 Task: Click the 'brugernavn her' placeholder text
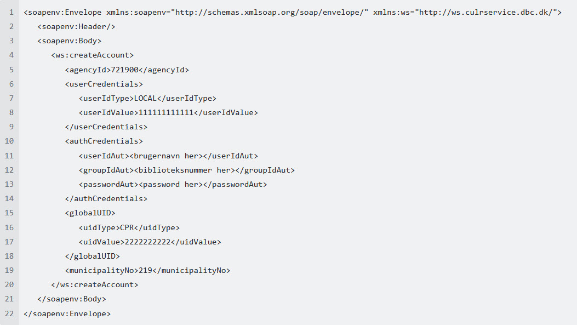click(x=166, y=156)
